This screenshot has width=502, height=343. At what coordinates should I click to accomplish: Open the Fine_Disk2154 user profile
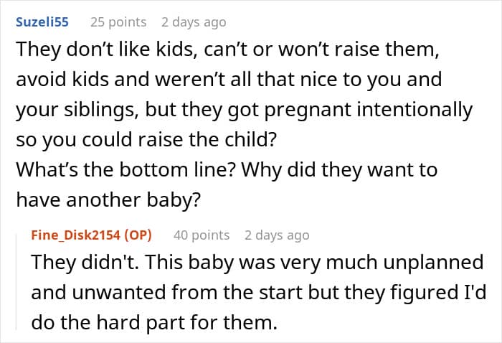pos(77,235)
